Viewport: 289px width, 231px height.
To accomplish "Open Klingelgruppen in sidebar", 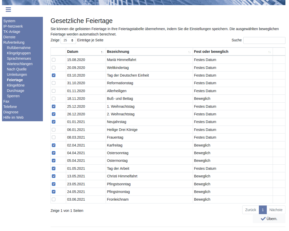I will (x=19, y=53).
